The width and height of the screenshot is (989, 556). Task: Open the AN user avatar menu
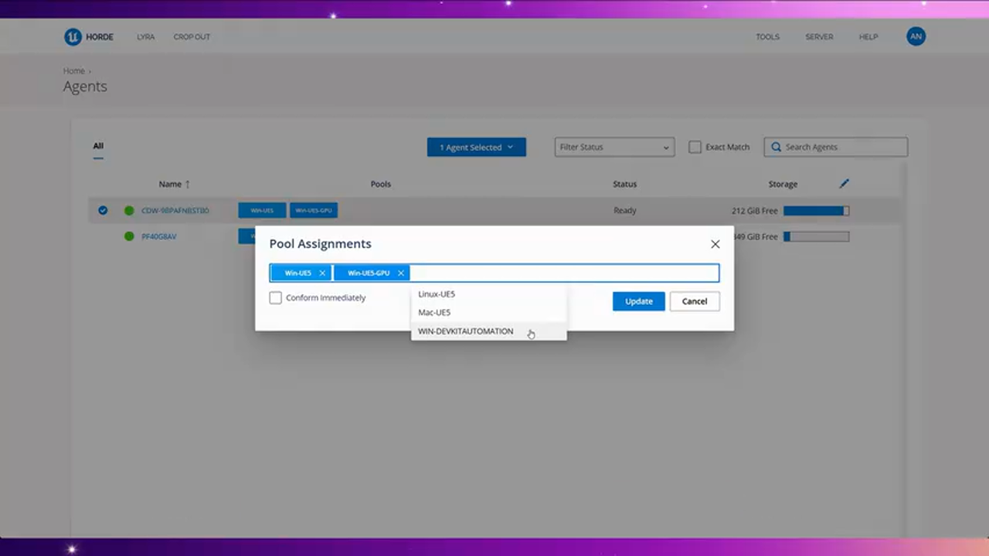916,37
